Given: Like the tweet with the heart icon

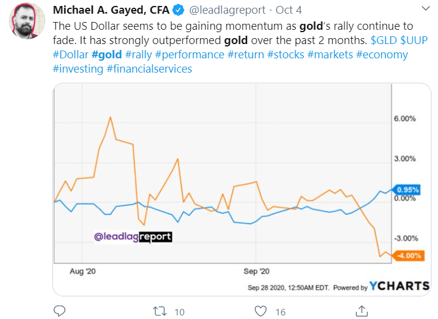Looking at the screenshot, I should point(260,311).
